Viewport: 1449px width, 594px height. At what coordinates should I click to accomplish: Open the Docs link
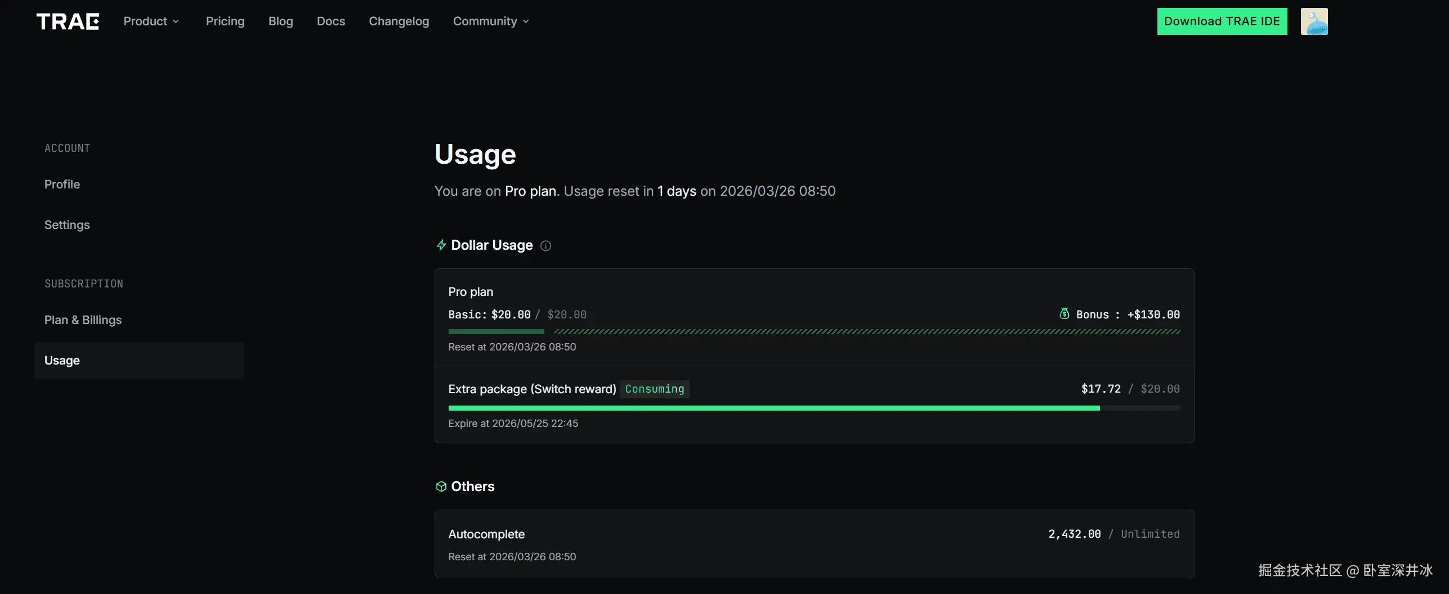pyautogui.click(x=331, y=21)
